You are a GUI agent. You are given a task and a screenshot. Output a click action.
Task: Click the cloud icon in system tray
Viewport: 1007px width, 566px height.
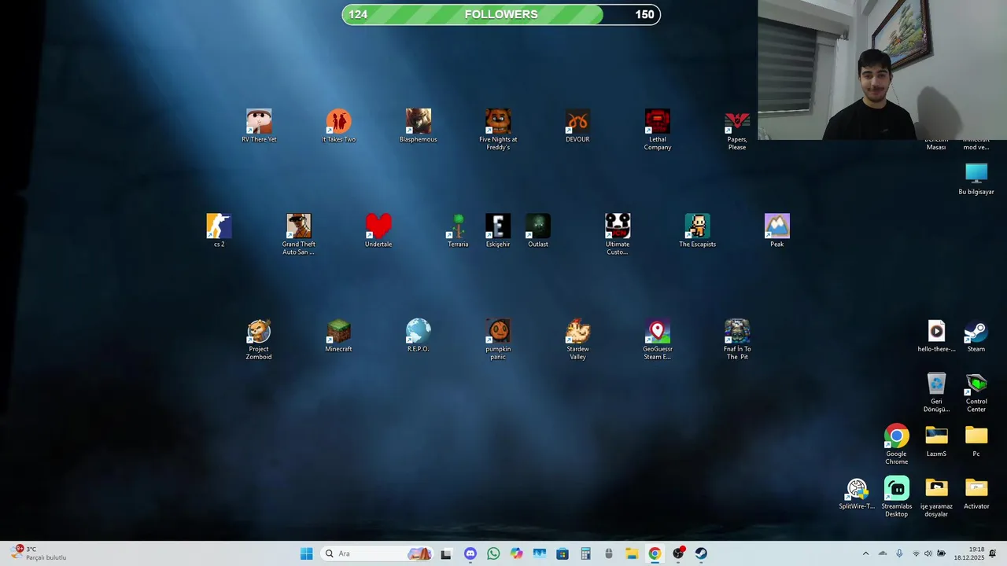883,553
